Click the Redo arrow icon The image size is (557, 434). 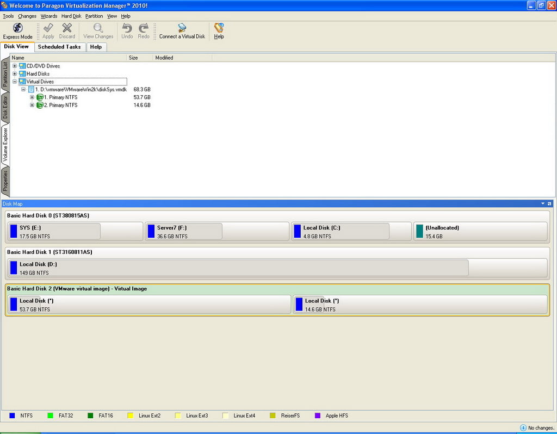[144, 28]
